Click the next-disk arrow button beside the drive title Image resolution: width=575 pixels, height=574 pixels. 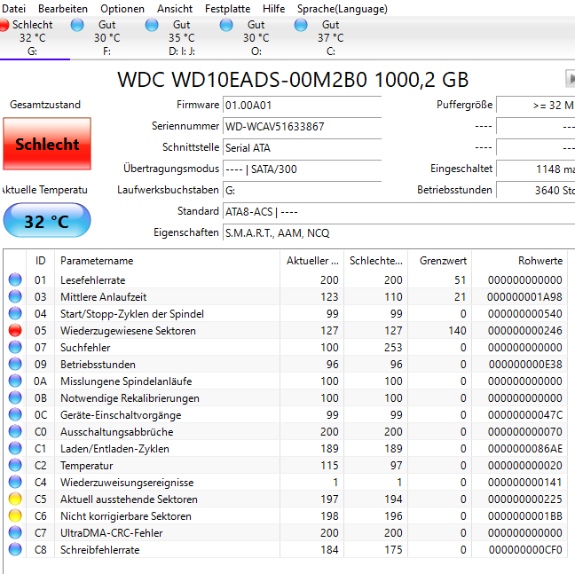571,78
